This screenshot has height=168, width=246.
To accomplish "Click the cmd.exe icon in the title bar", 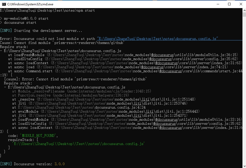I will click(x=4, y=4).
